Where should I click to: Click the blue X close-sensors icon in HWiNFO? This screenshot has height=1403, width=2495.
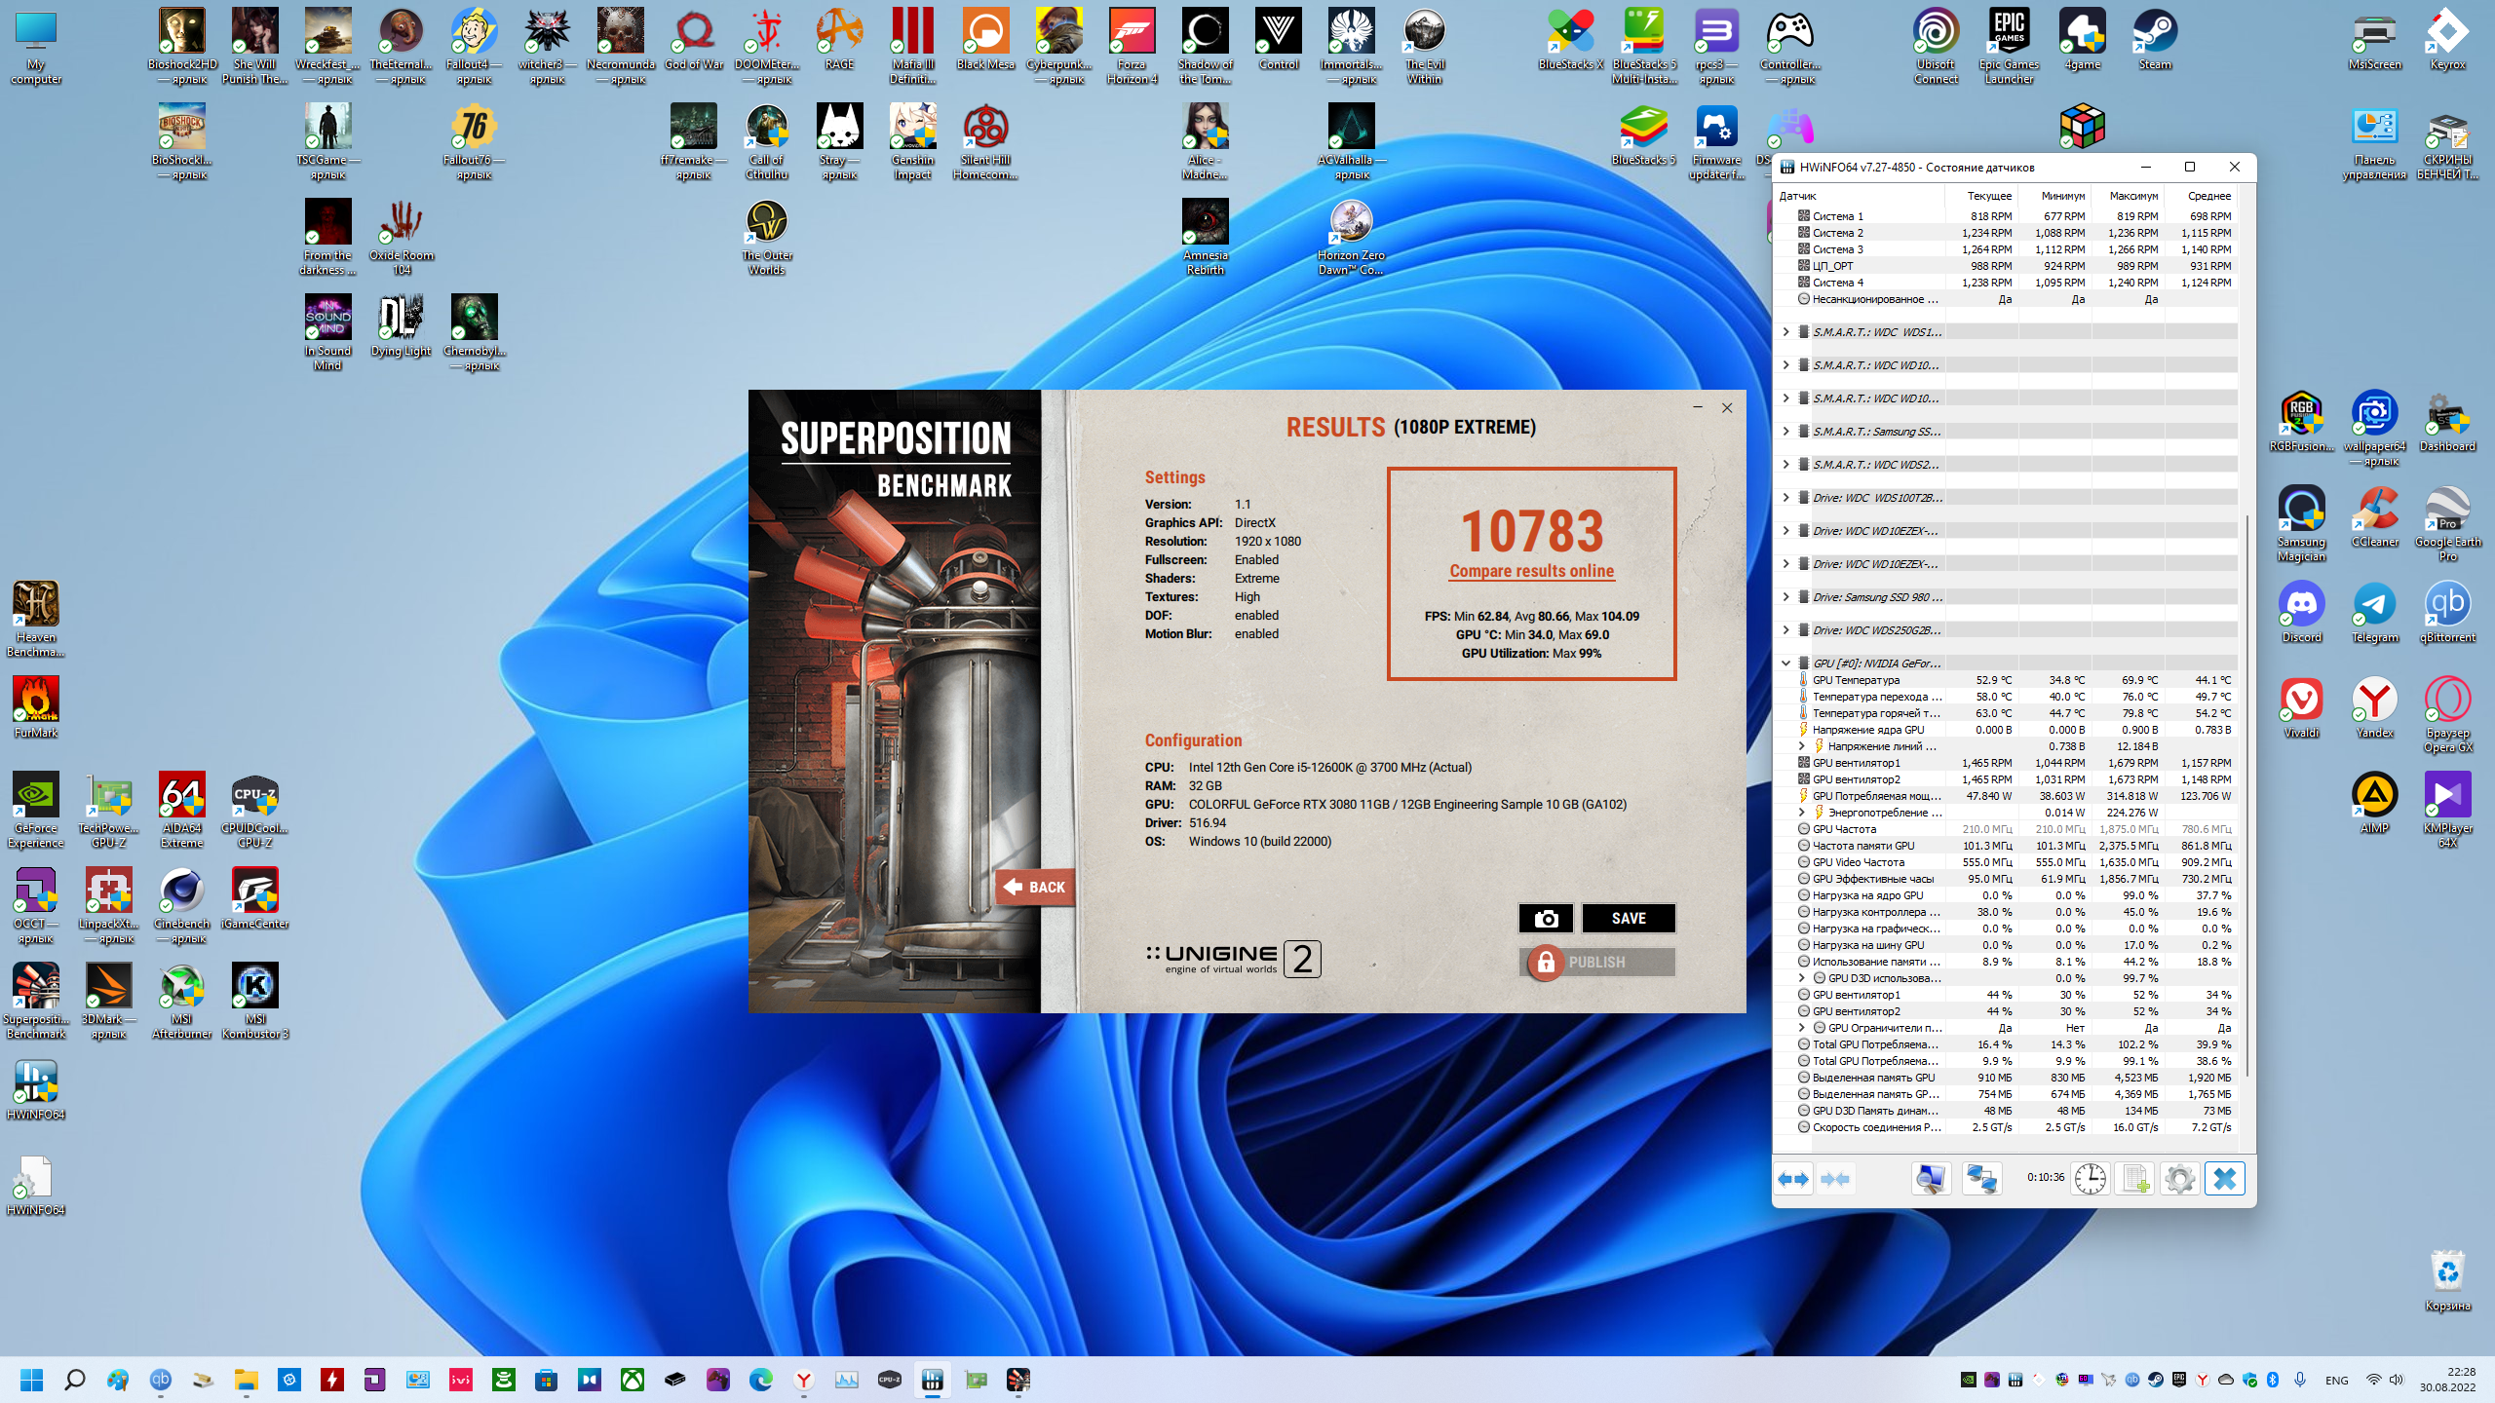(x=2224, y=1179)
